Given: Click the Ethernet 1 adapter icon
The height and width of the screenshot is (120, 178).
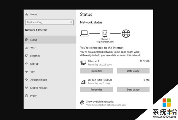Looking at the screenshot, I should (83, 63).
